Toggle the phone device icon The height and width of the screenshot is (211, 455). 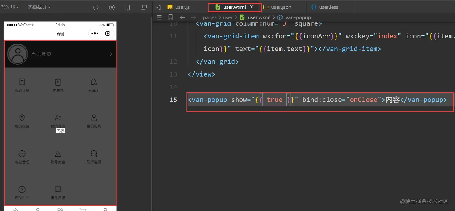128,8
